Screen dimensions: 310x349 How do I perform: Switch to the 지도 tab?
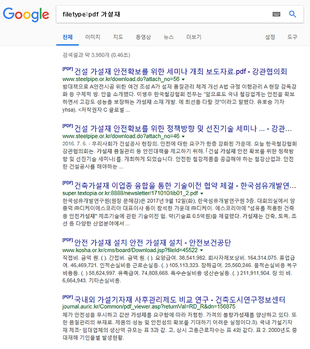[x=118, y=37]
